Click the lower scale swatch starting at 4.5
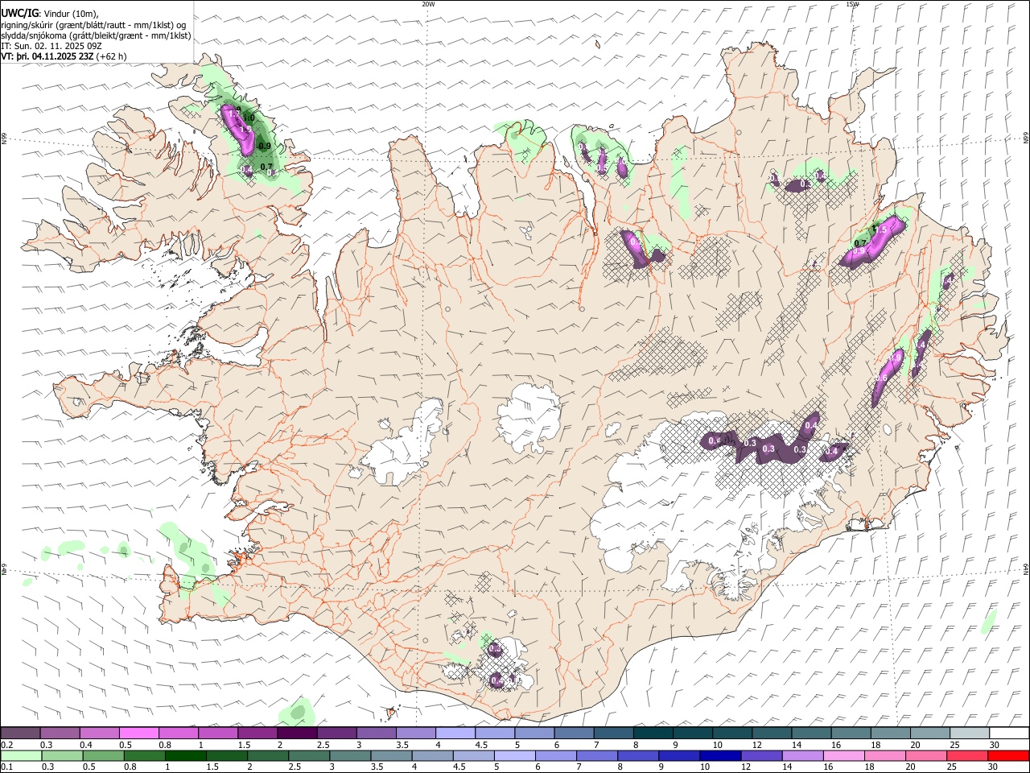Image resolution: width=1030 pixels, height=773 pixels. click(474, 755)
